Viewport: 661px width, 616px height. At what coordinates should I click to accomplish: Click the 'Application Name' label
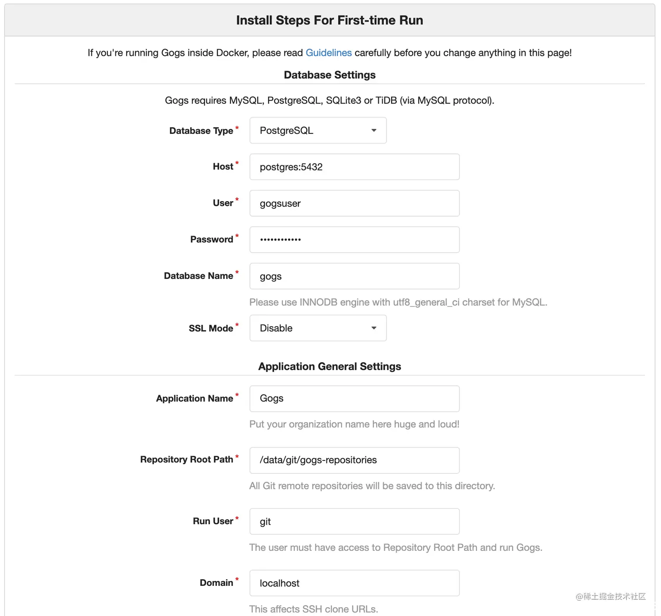click(x=195, y=399)
